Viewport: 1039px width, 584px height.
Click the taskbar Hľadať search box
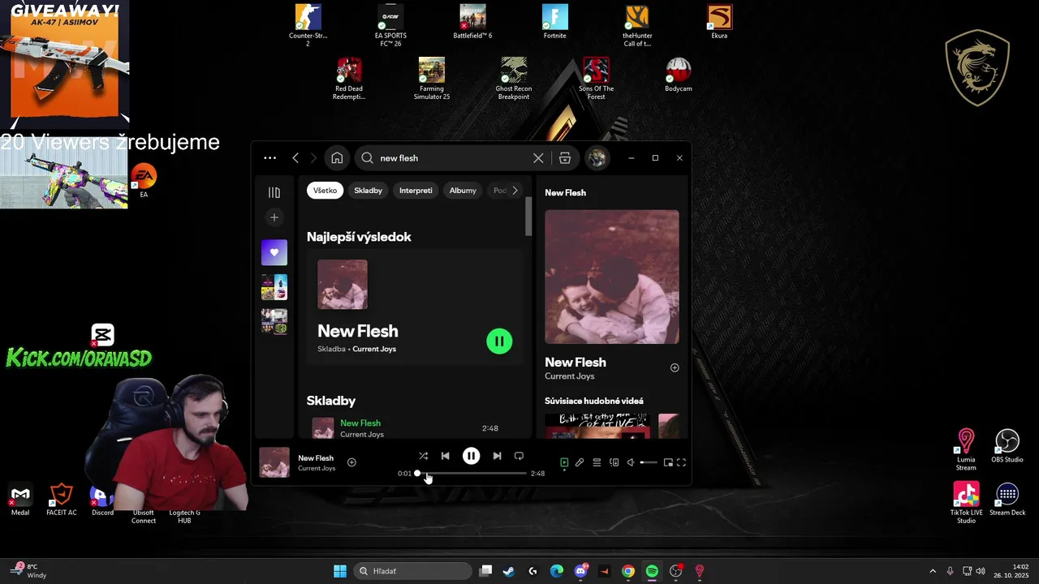point(413,571)
